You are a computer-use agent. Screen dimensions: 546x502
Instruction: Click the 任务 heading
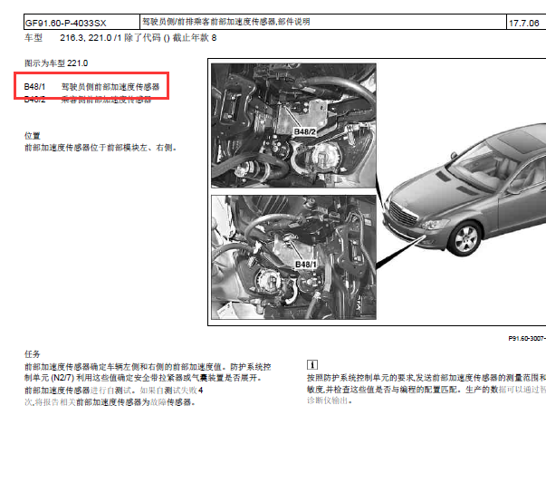(33, 354)
